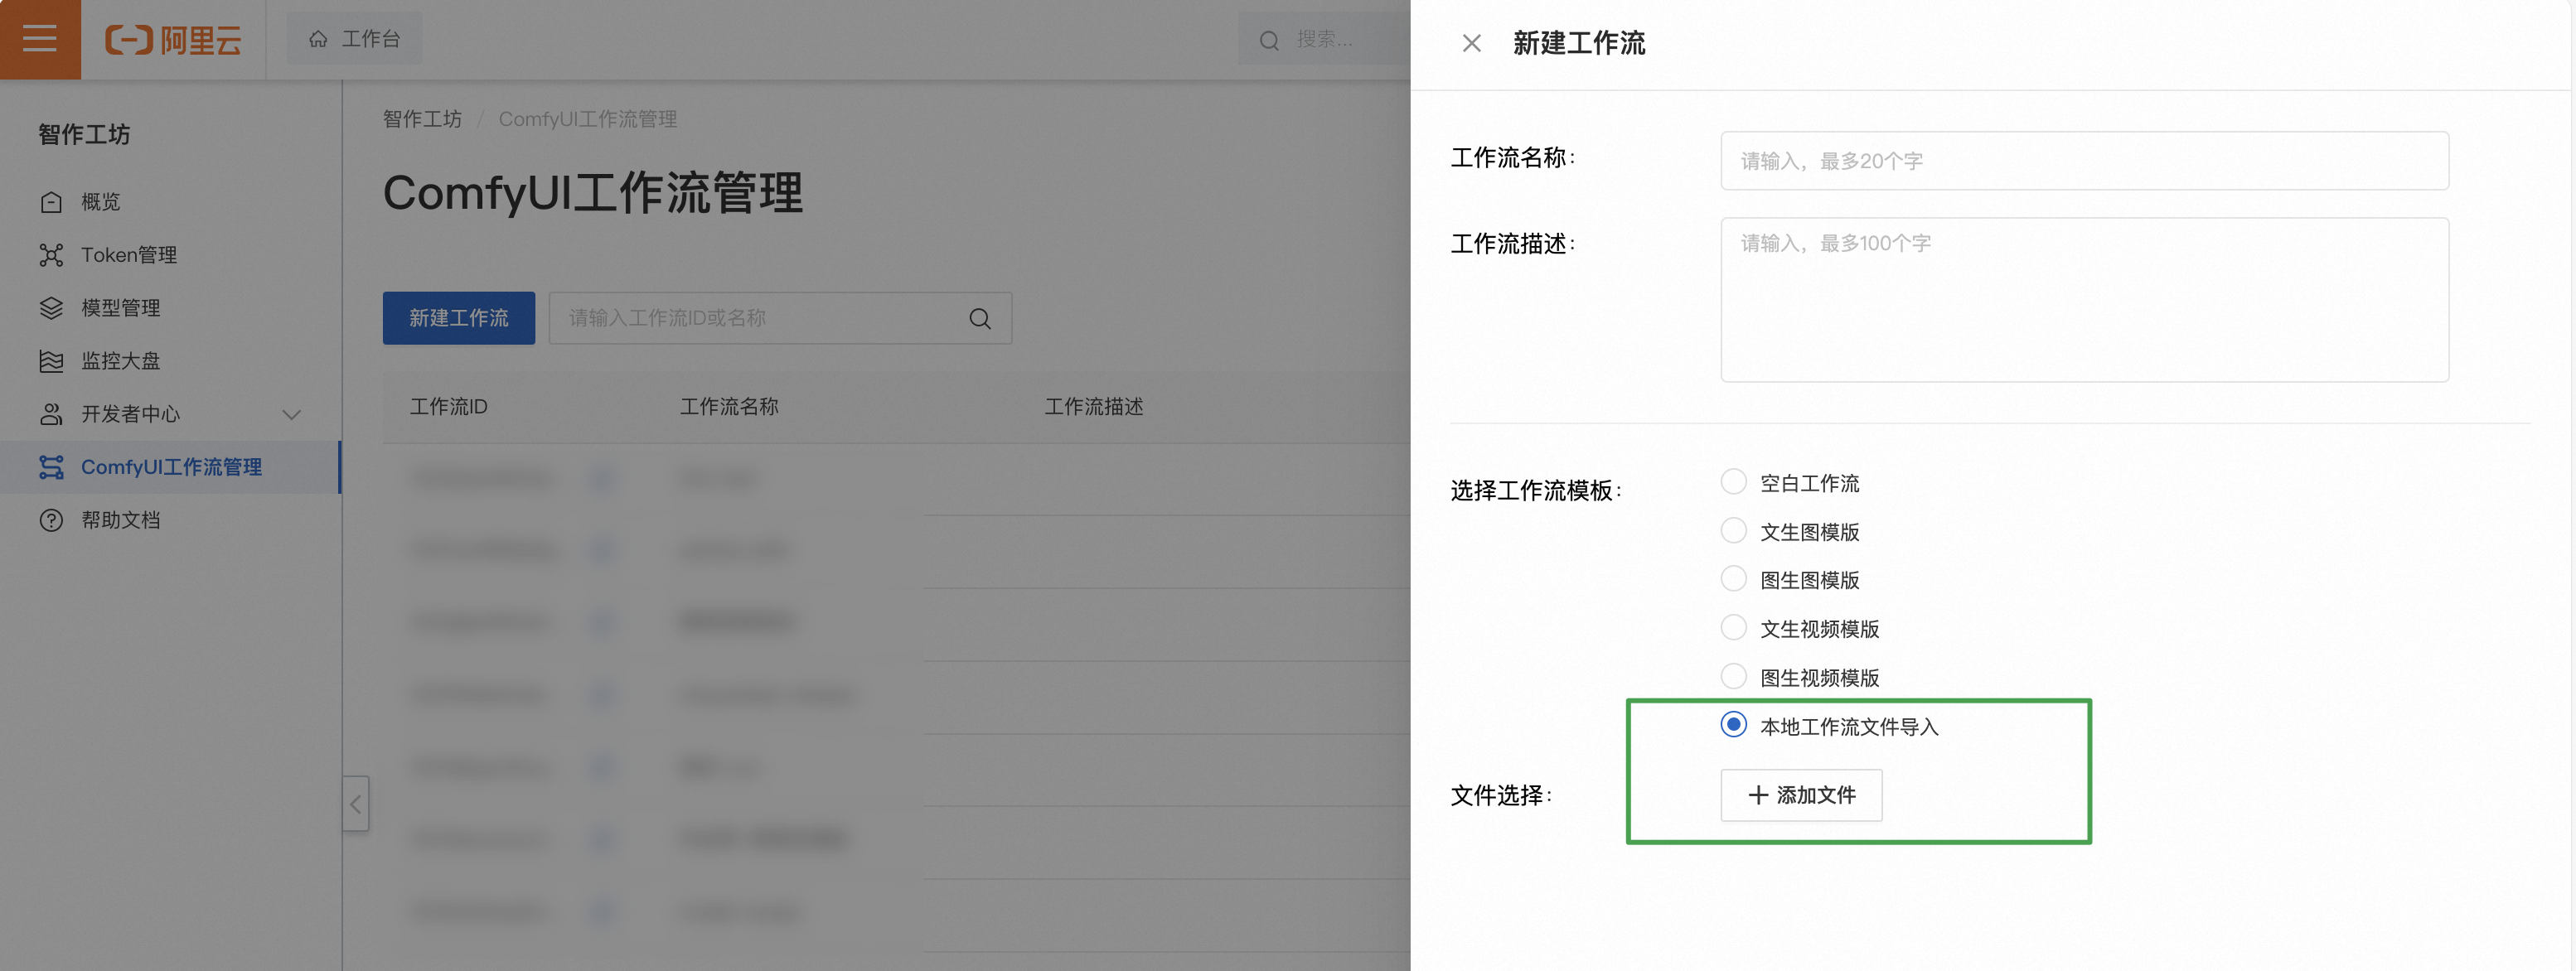Select 文生视频模版 radio option
2576x971 pixels.
1733,627
